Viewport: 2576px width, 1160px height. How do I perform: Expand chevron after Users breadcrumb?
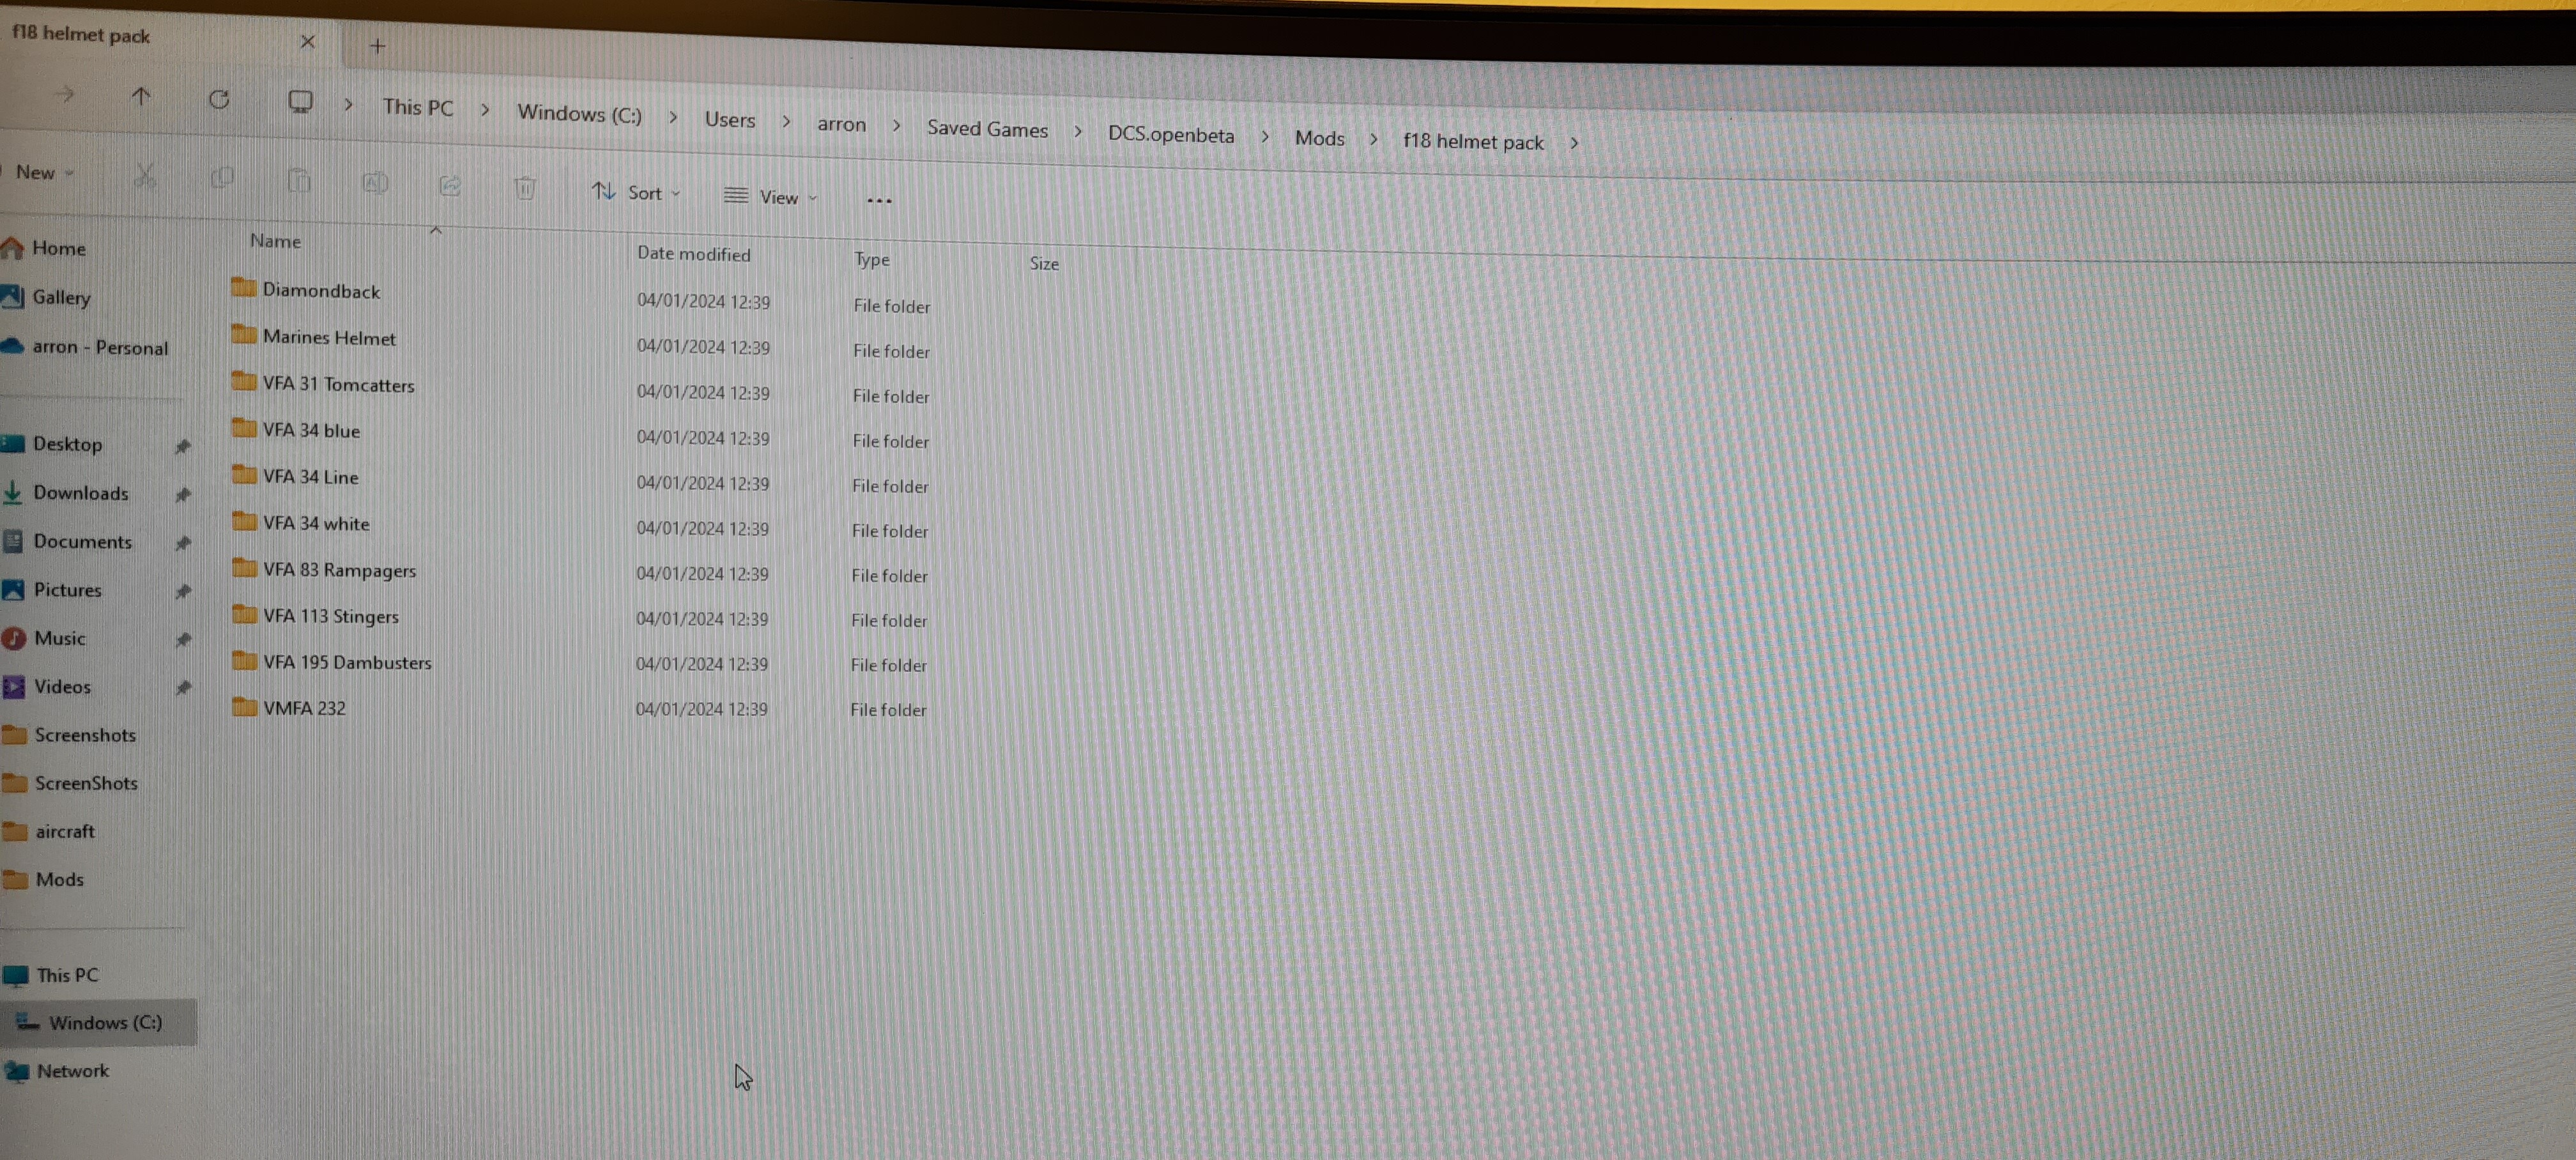click(x=786, y=122)
